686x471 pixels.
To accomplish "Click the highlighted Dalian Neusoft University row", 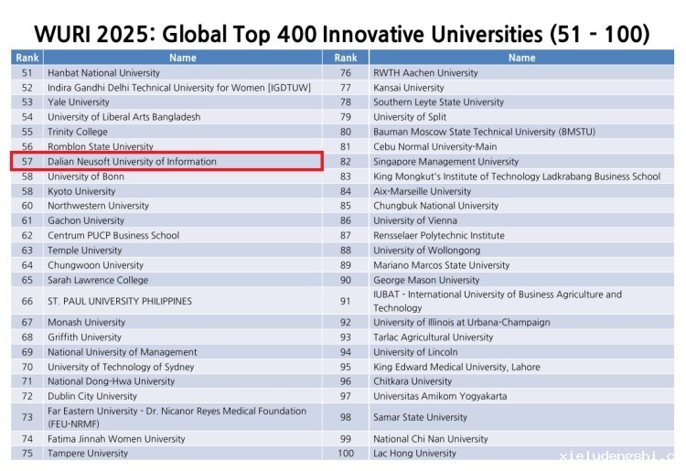I will pos(166,162).
